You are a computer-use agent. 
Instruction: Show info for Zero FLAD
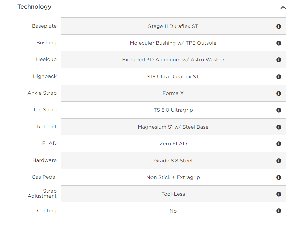pos(279,144)
